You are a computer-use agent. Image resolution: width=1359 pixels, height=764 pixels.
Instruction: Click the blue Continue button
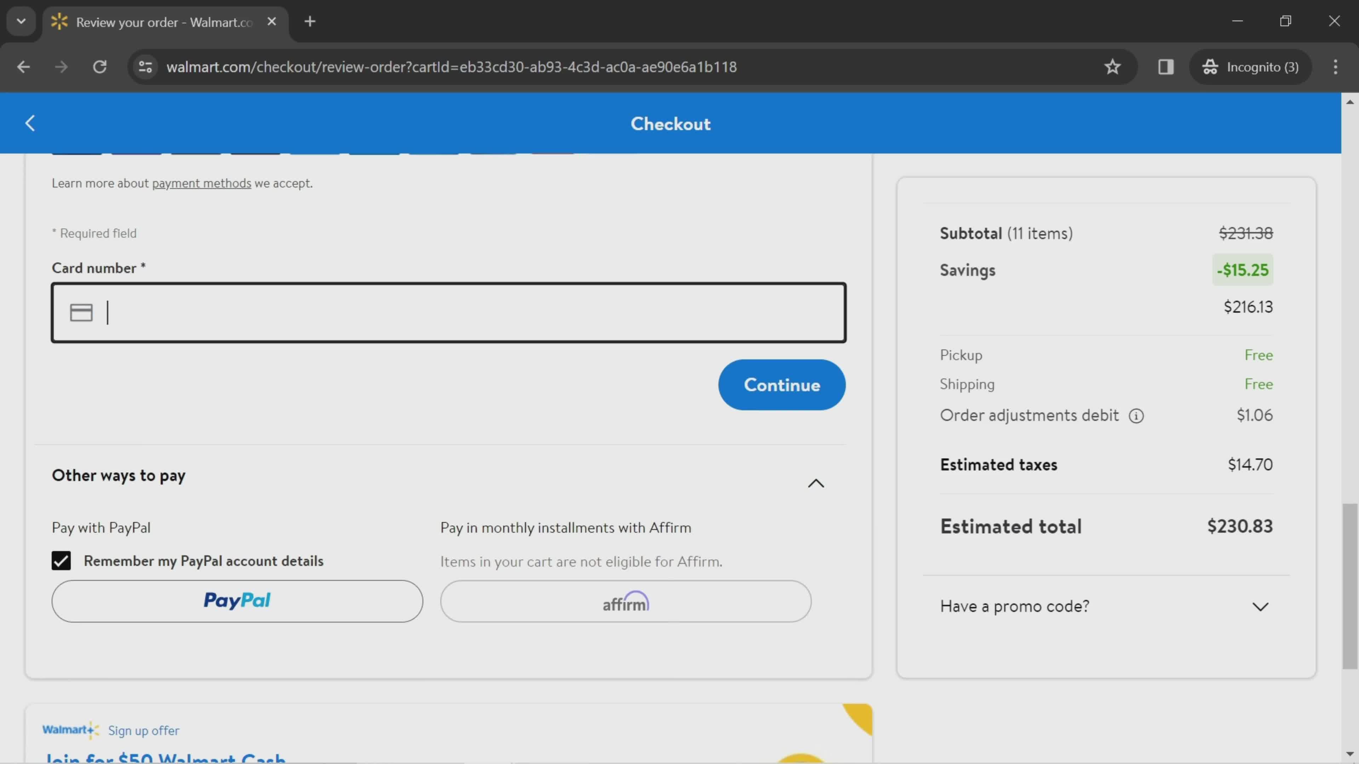[781, 385]
